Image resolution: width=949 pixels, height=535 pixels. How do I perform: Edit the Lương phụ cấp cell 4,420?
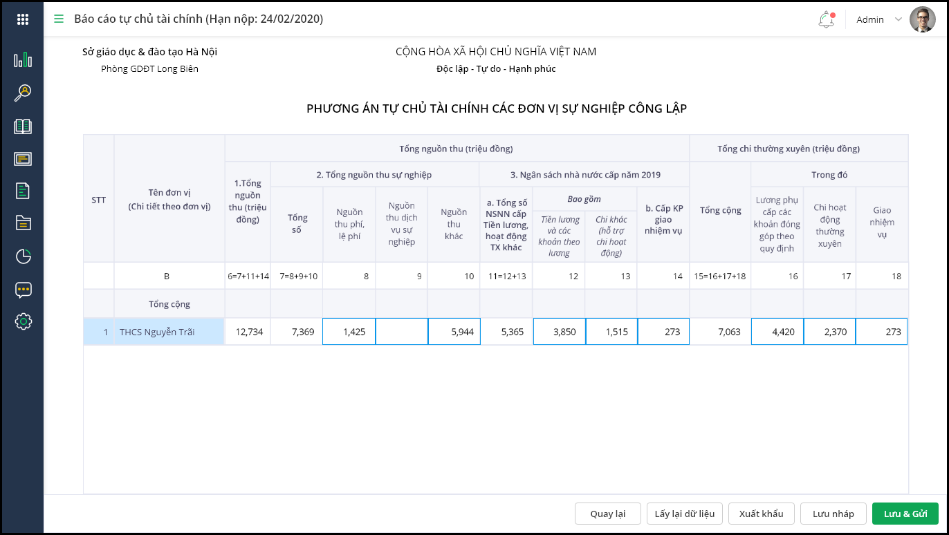(x=777, y=332)
